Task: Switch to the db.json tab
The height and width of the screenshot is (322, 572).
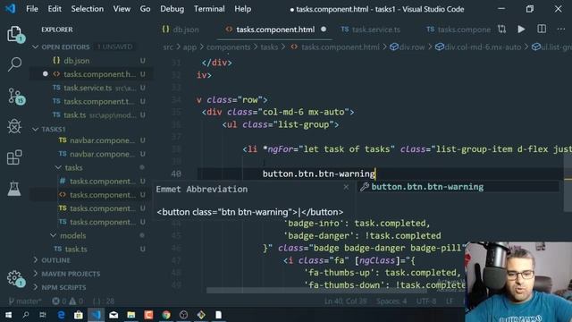Action: coord(181,30)
